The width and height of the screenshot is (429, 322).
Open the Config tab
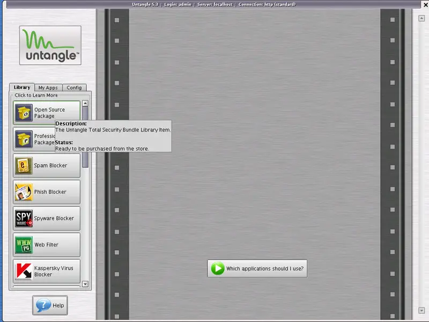pyautogui.click(x=75, y=87)
